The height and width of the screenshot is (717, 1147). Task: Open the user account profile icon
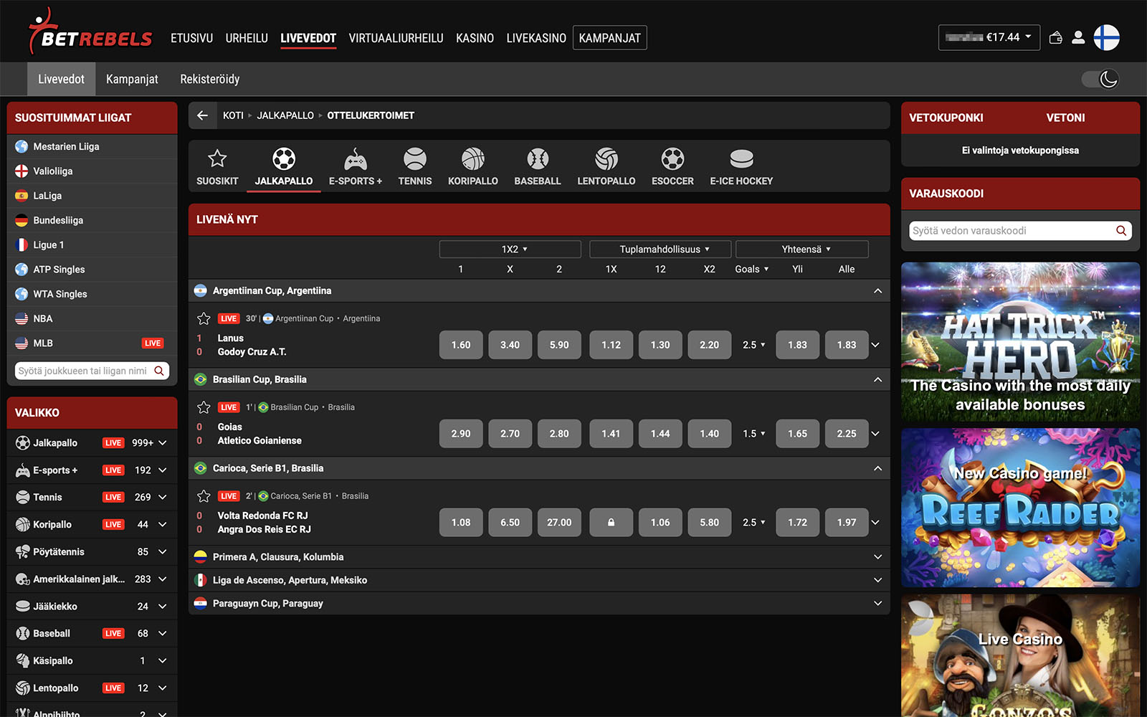pos(1077,38)
